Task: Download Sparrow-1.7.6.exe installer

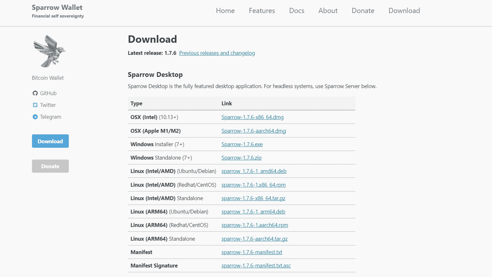Action: click(x=242, y=144)
